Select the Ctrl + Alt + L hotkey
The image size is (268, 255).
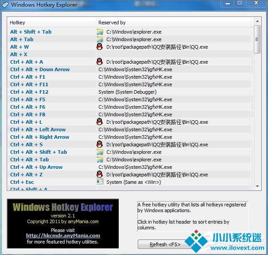(x=26, y=122)
